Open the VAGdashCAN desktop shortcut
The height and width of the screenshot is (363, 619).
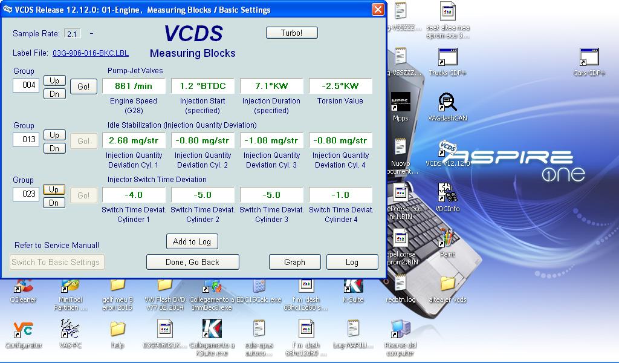click(447, 103)
